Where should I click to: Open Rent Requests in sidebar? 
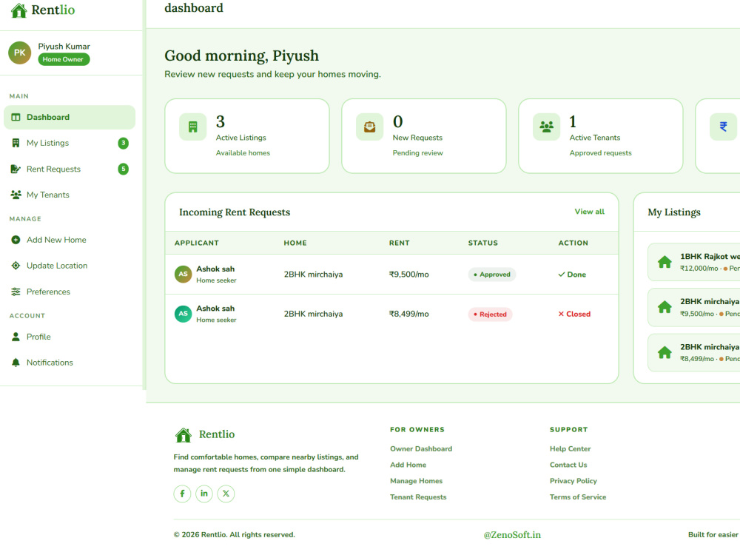click(70, 169)
